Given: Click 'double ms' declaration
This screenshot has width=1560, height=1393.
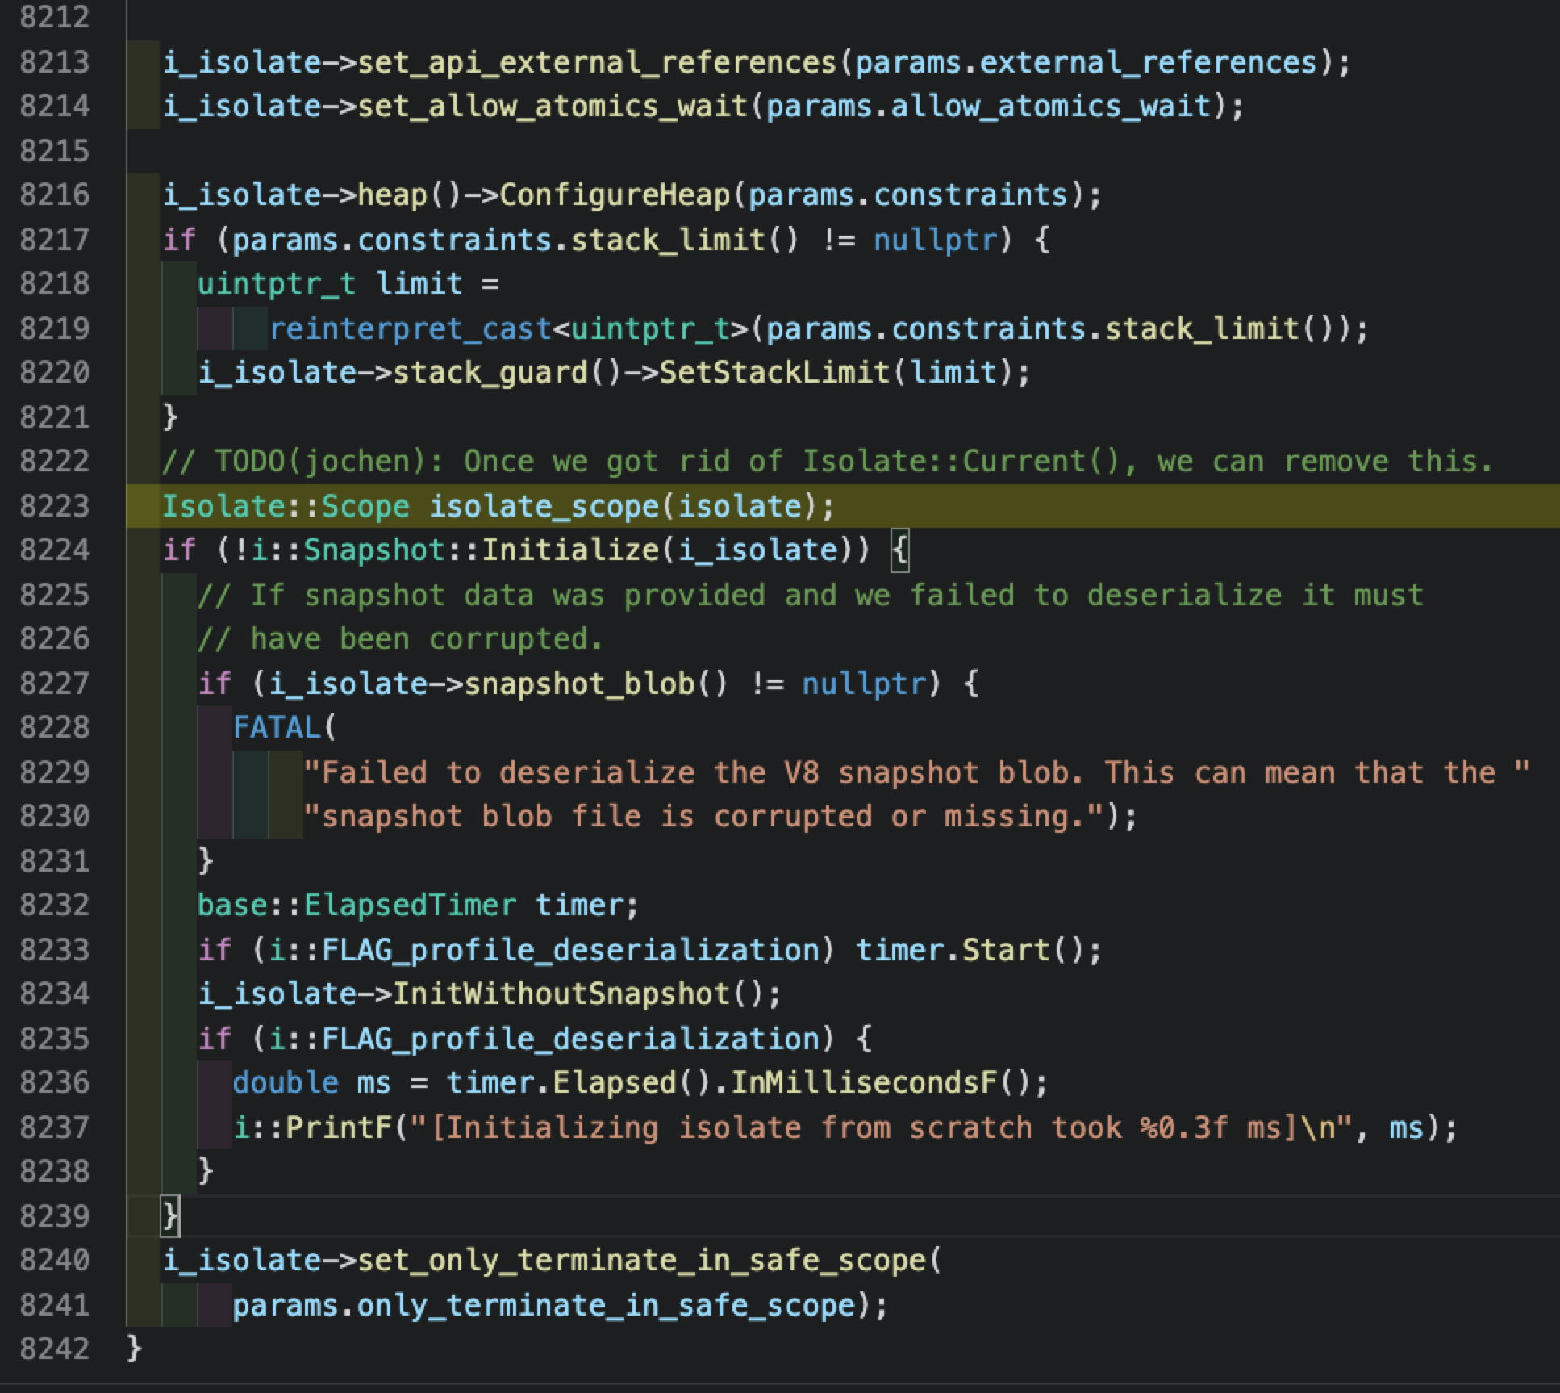Looking at the screenshot, I should point(312,1082).
